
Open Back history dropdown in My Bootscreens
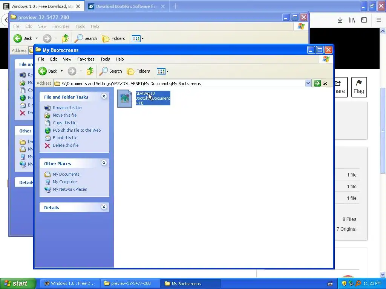pyautogui.click(x=61, y=71)
